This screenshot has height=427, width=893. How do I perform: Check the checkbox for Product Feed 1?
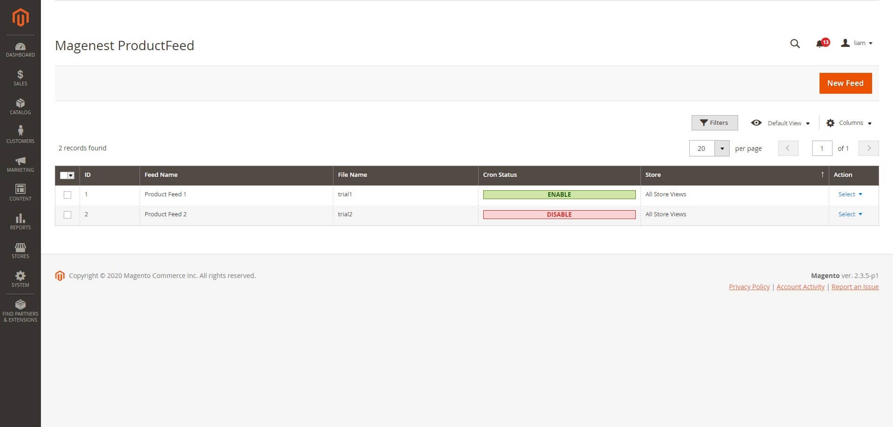pos(67,195)
